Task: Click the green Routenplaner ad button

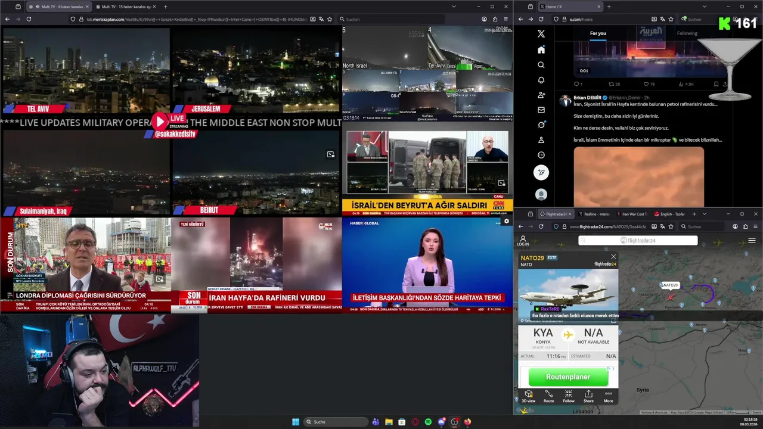Action: [x=568, y=377]
